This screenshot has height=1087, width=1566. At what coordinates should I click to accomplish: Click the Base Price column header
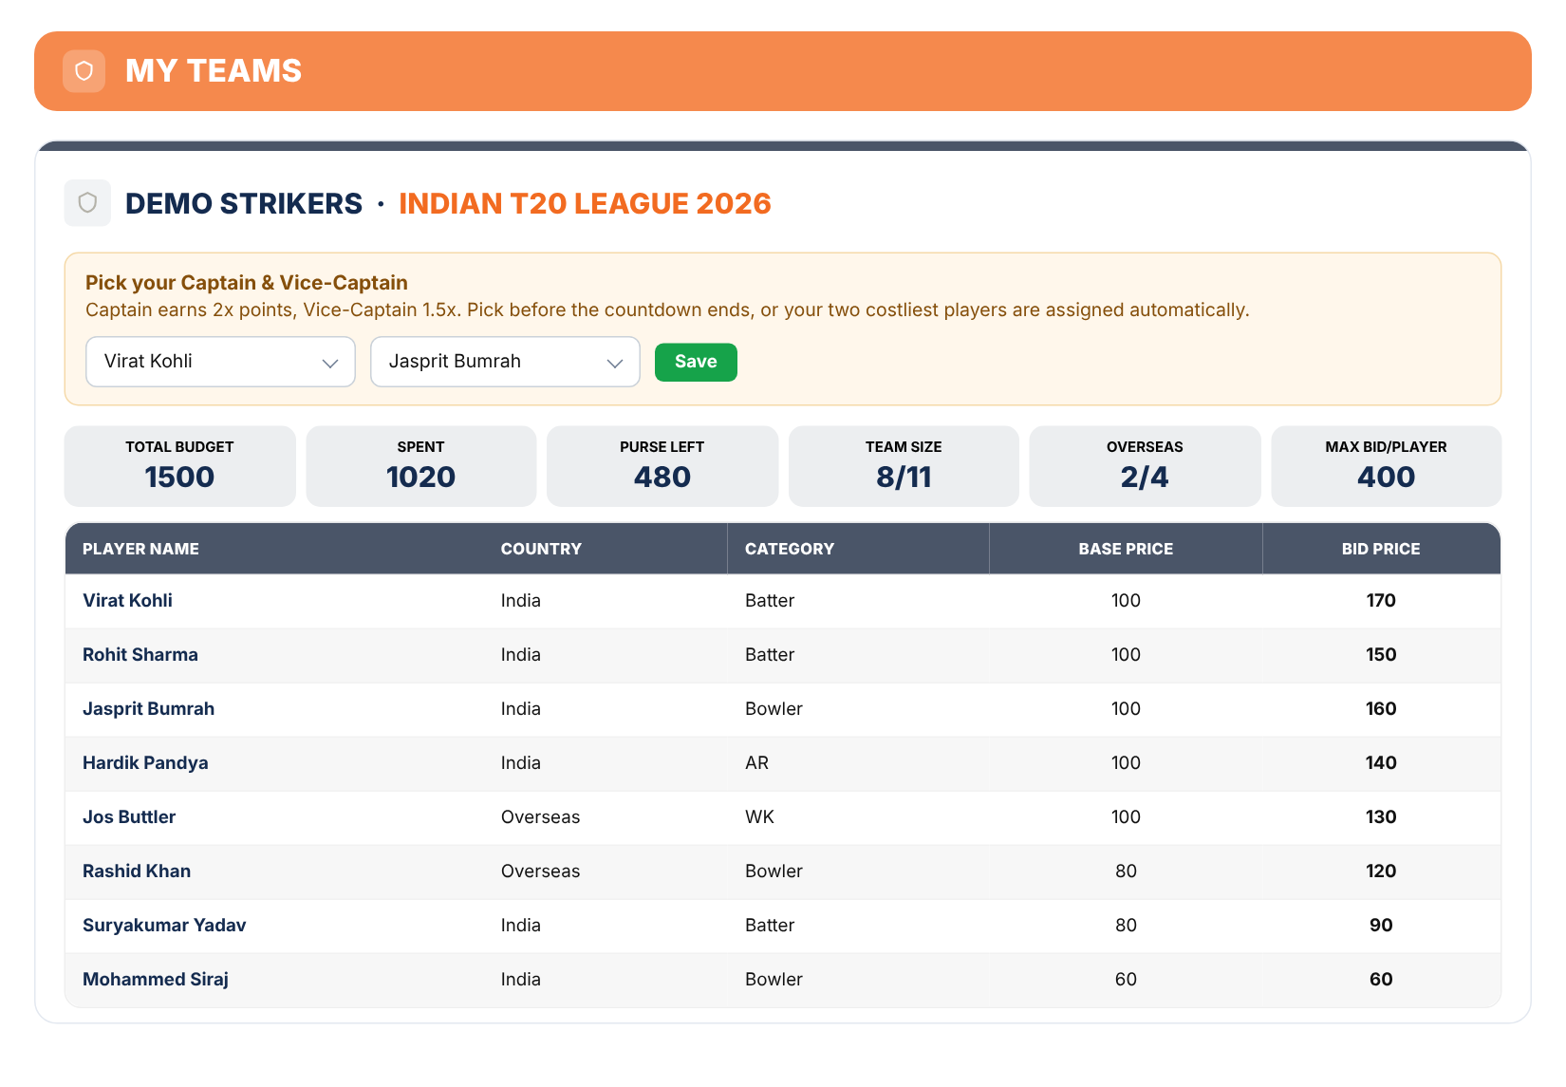tap(1126, 549)
